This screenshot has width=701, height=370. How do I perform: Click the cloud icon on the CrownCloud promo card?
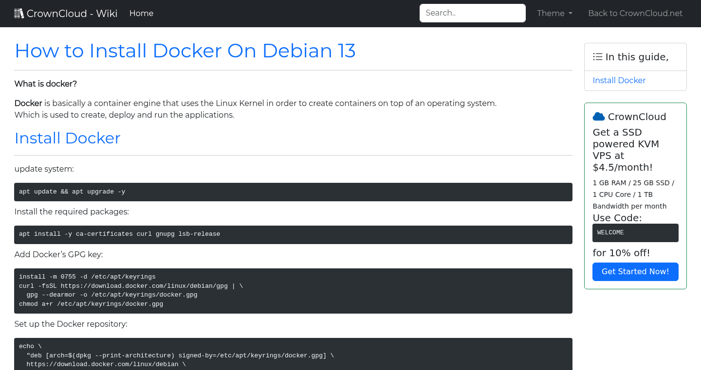599,116
